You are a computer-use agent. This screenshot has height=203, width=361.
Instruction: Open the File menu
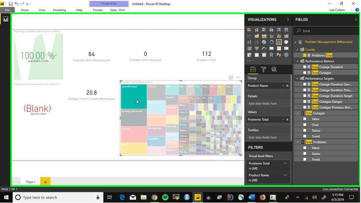8,10
